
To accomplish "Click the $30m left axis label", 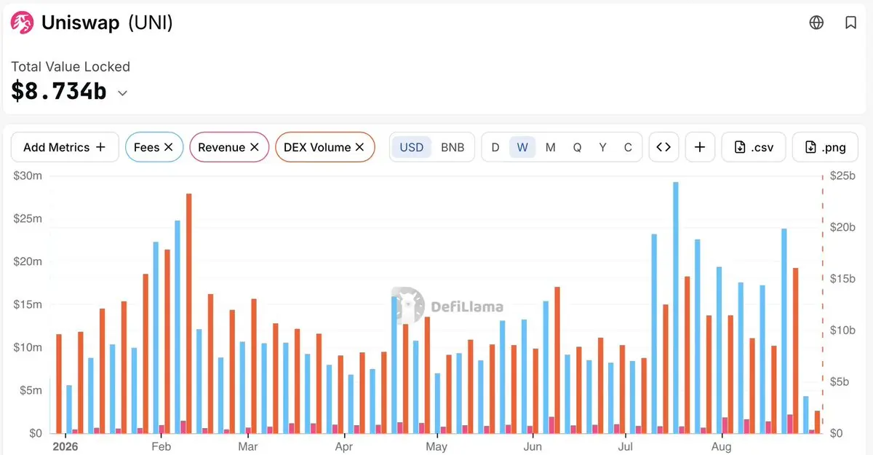I will (28, 175).
